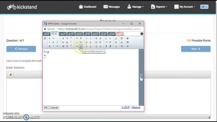
Task: Insert the subset symbol
Action: point(96,46)
